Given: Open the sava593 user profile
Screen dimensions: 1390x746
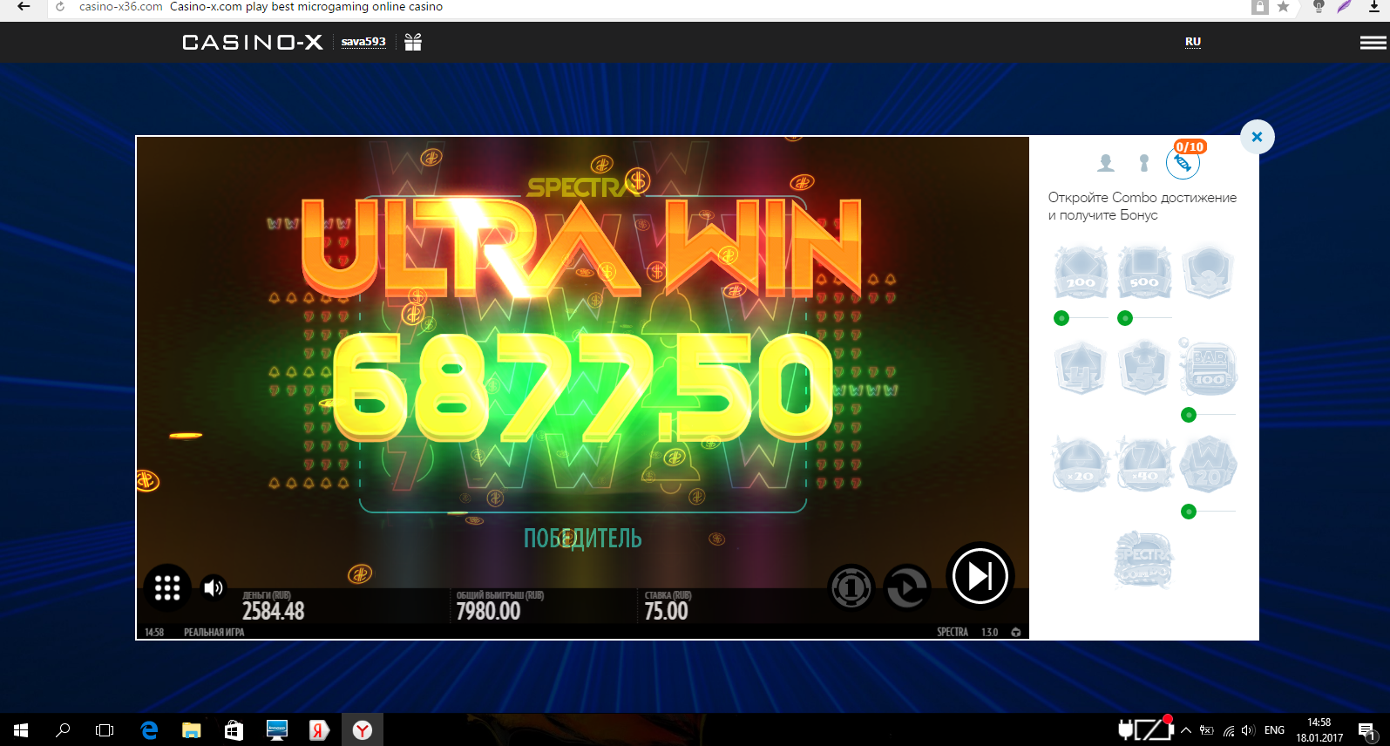Looking at the screenshot, I should pyautogui.click(x=363, y=42).
